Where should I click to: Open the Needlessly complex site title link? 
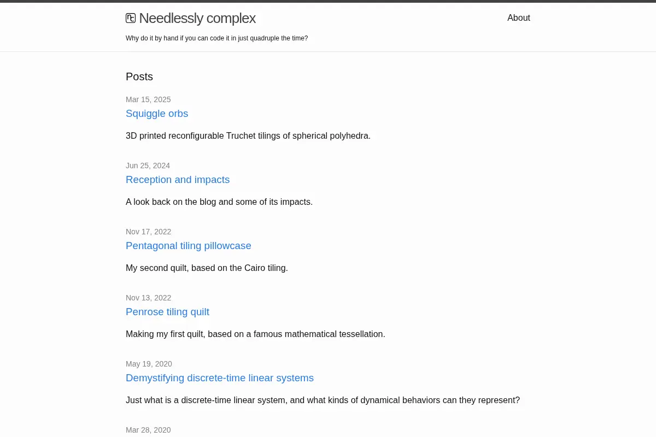point(191,18)
